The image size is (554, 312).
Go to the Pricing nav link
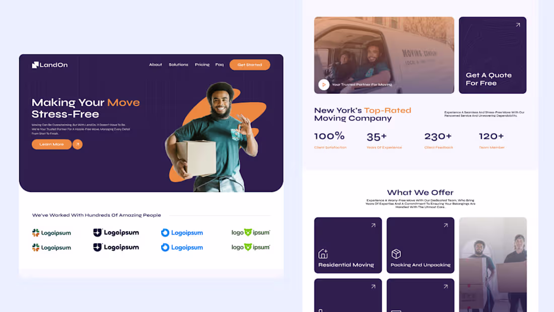point(202,65)
